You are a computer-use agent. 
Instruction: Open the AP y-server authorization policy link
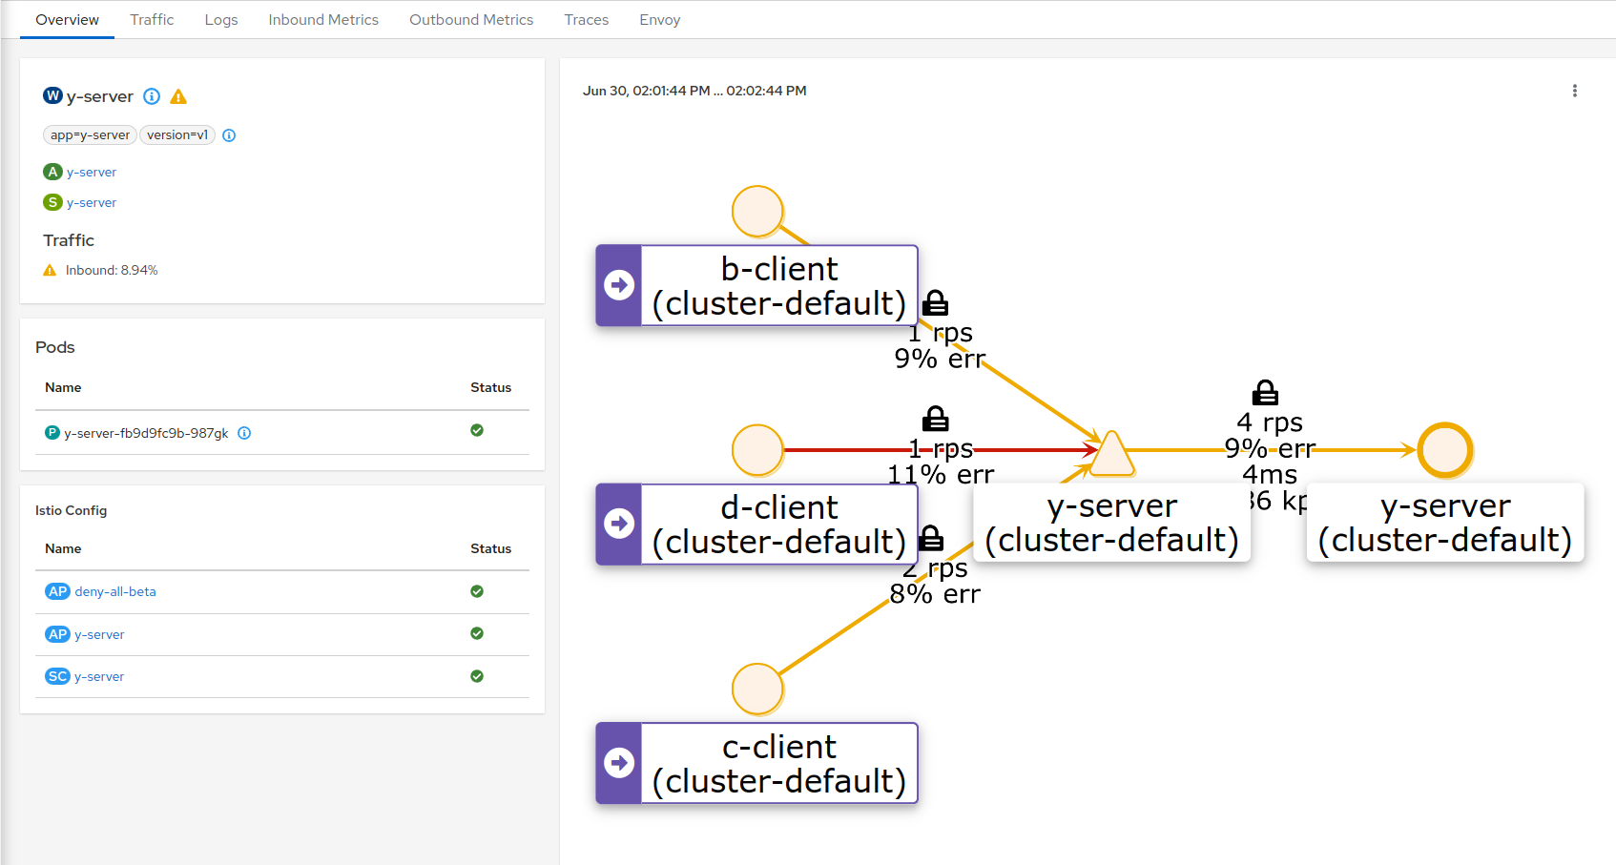(99, 634)
